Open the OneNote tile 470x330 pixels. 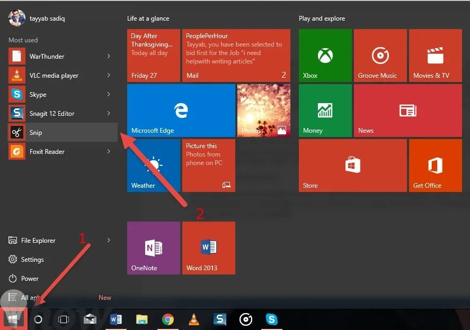point(154,248)
